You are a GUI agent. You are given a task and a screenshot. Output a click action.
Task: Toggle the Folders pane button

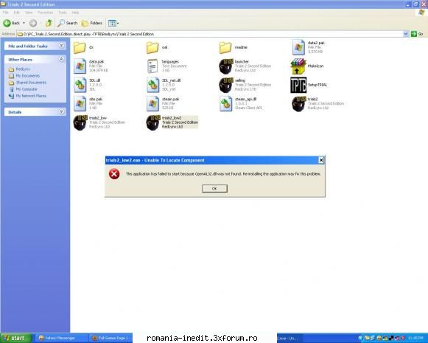[92, 23]
